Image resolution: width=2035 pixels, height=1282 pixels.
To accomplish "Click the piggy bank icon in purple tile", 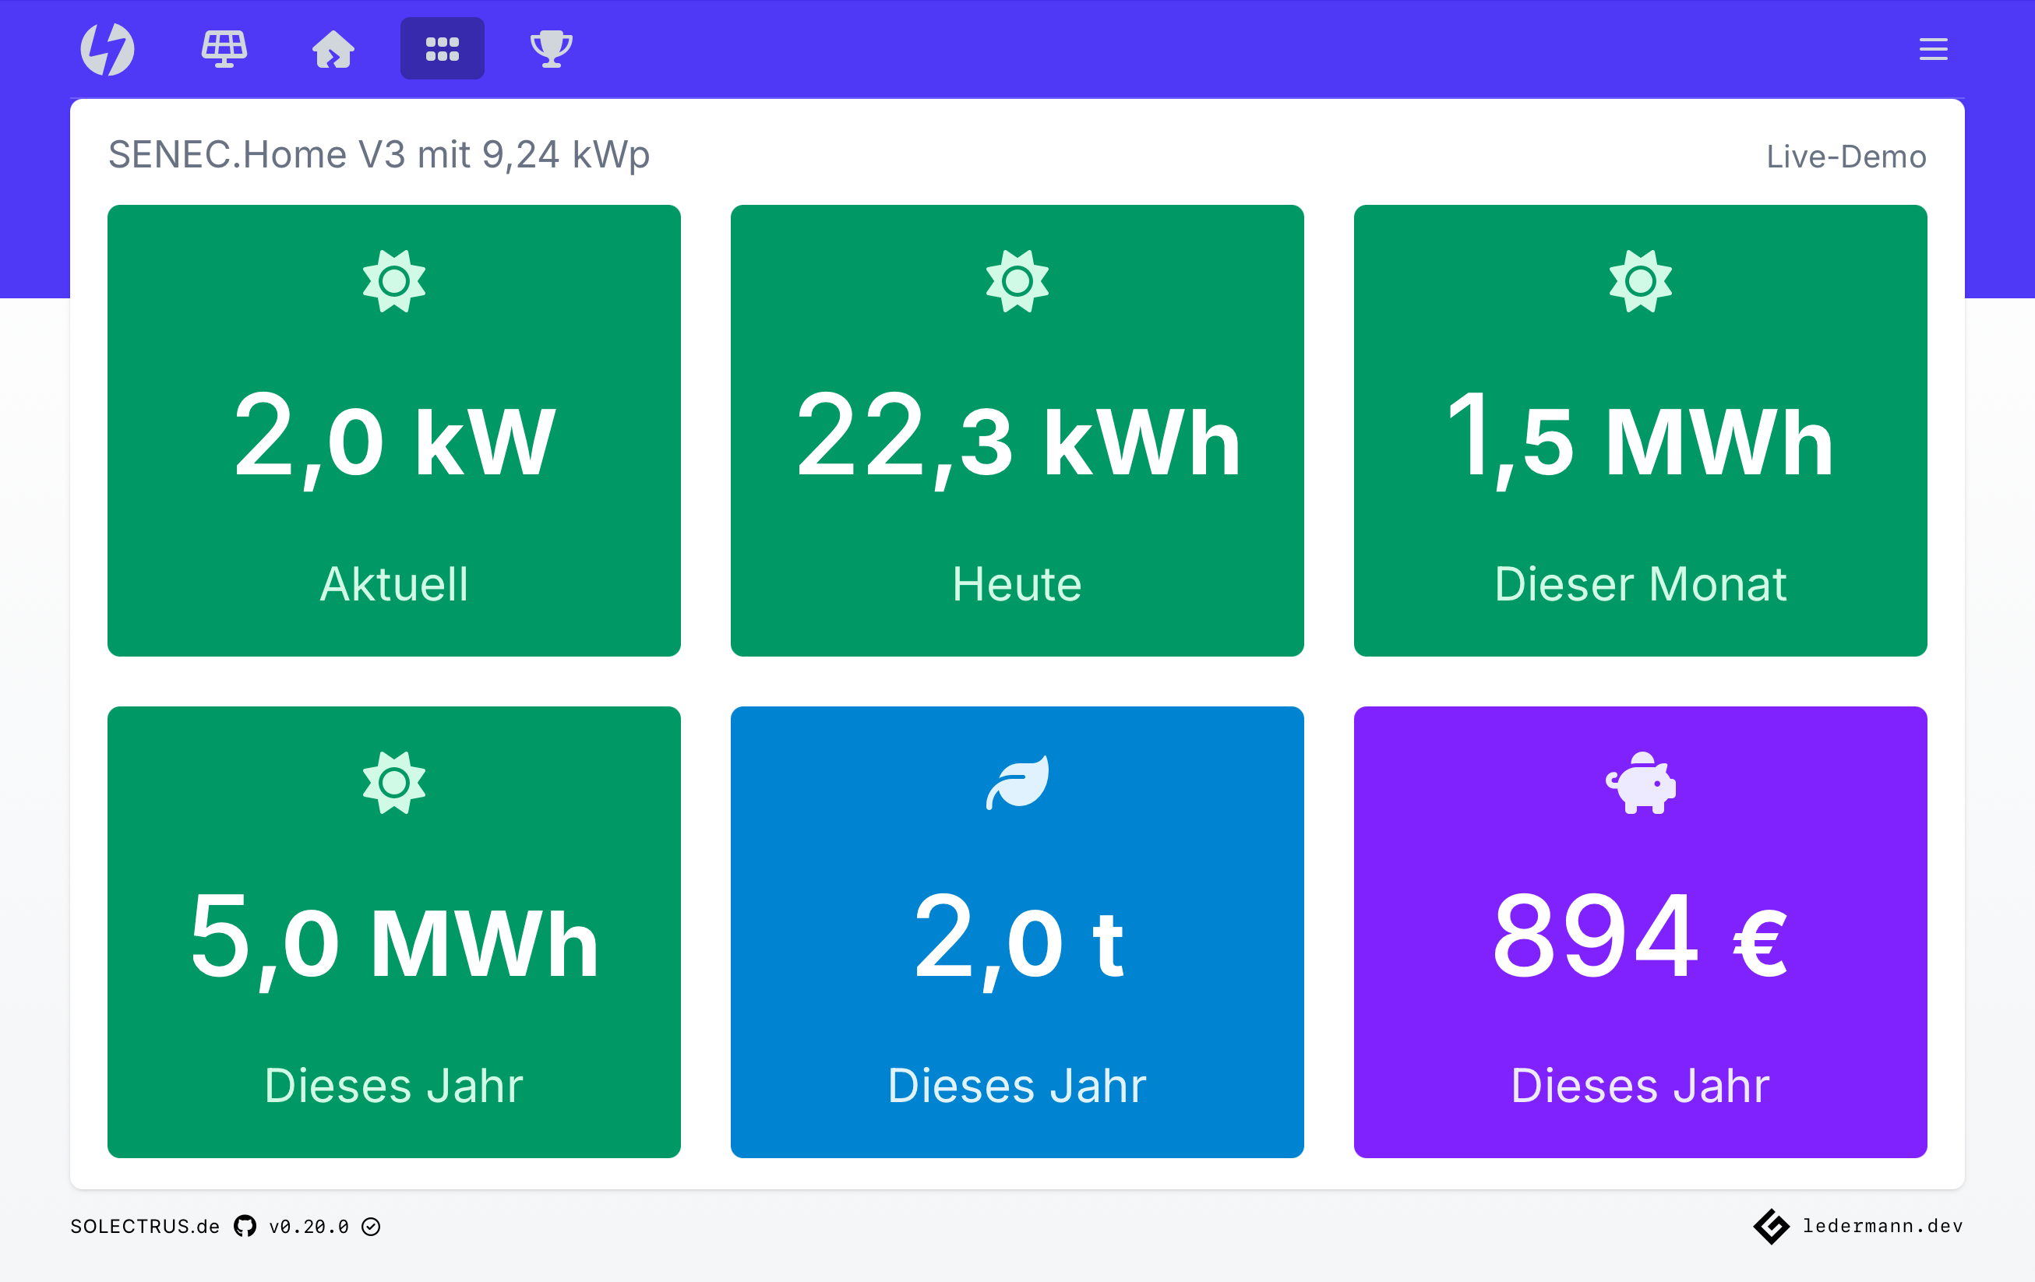I will [x=1640, y=784].
